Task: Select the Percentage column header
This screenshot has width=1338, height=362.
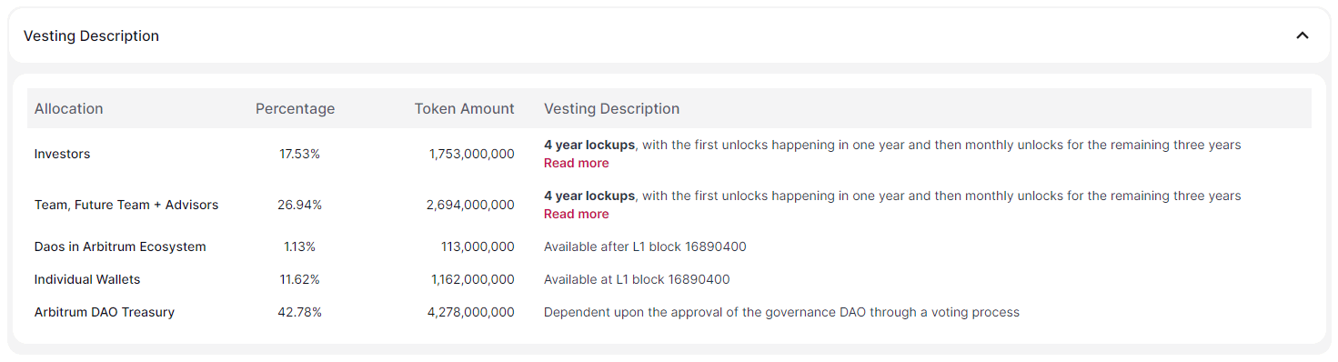Action: click(295, 108)
